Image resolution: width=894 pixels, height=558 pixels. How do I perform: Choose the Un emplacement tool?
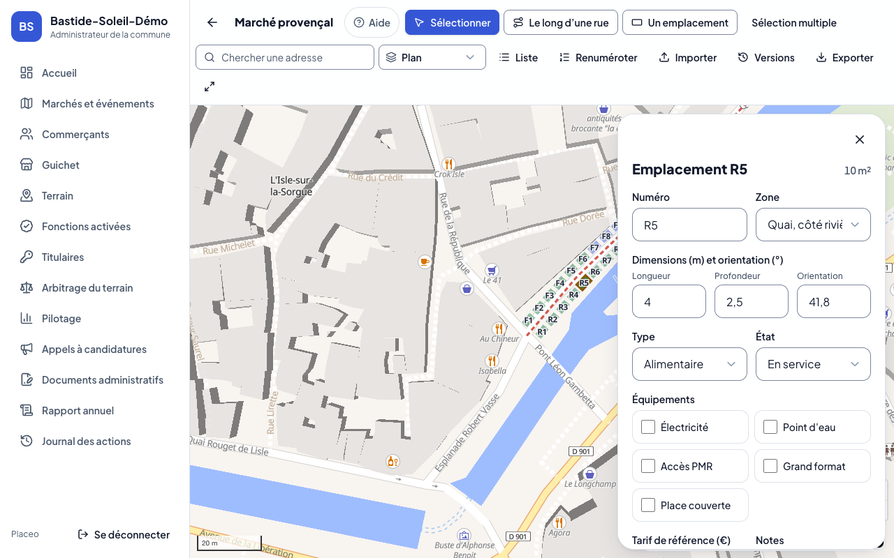tap(680, 22)
